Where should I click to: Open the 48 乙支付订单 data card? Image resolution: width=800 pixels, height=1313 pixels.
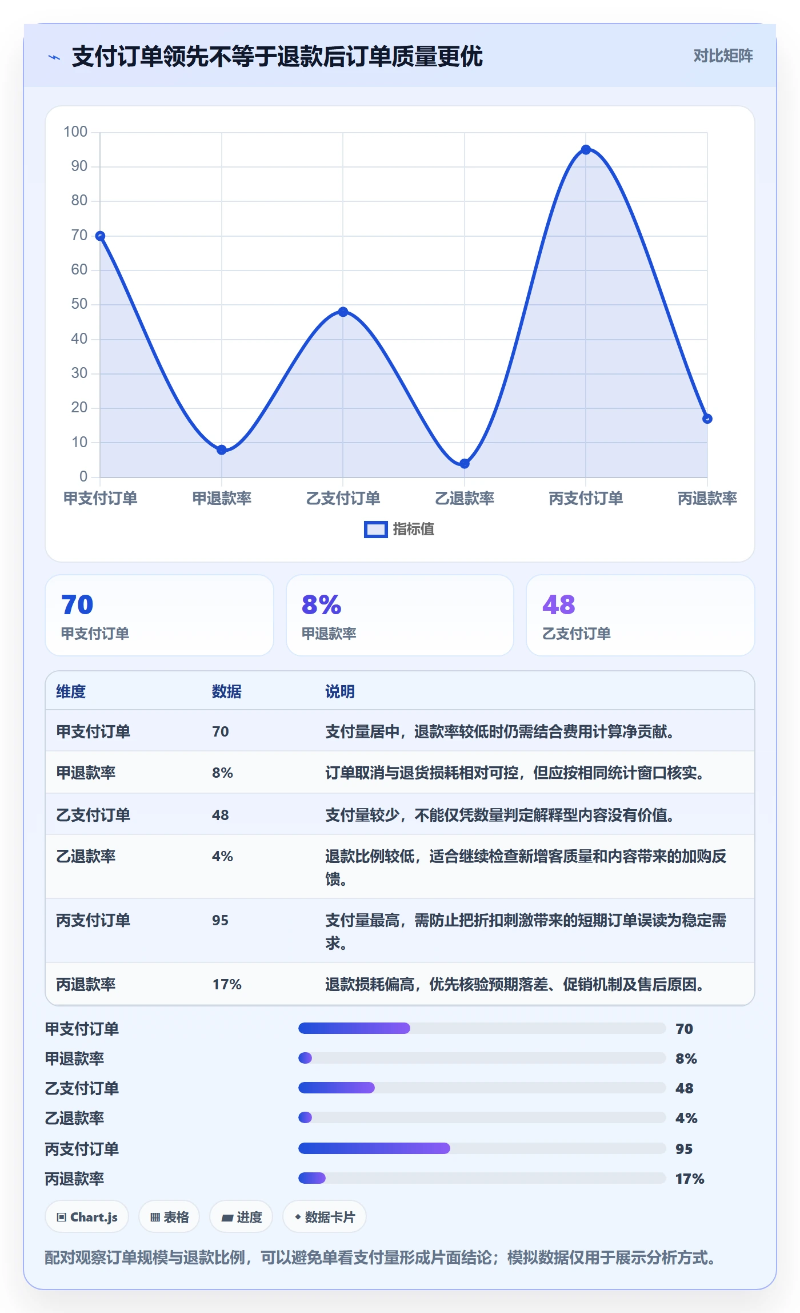[641, 615]
